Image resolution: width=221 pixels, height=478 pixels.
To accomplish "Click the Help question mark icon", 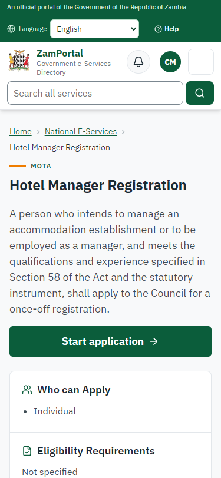I will 158,29.
